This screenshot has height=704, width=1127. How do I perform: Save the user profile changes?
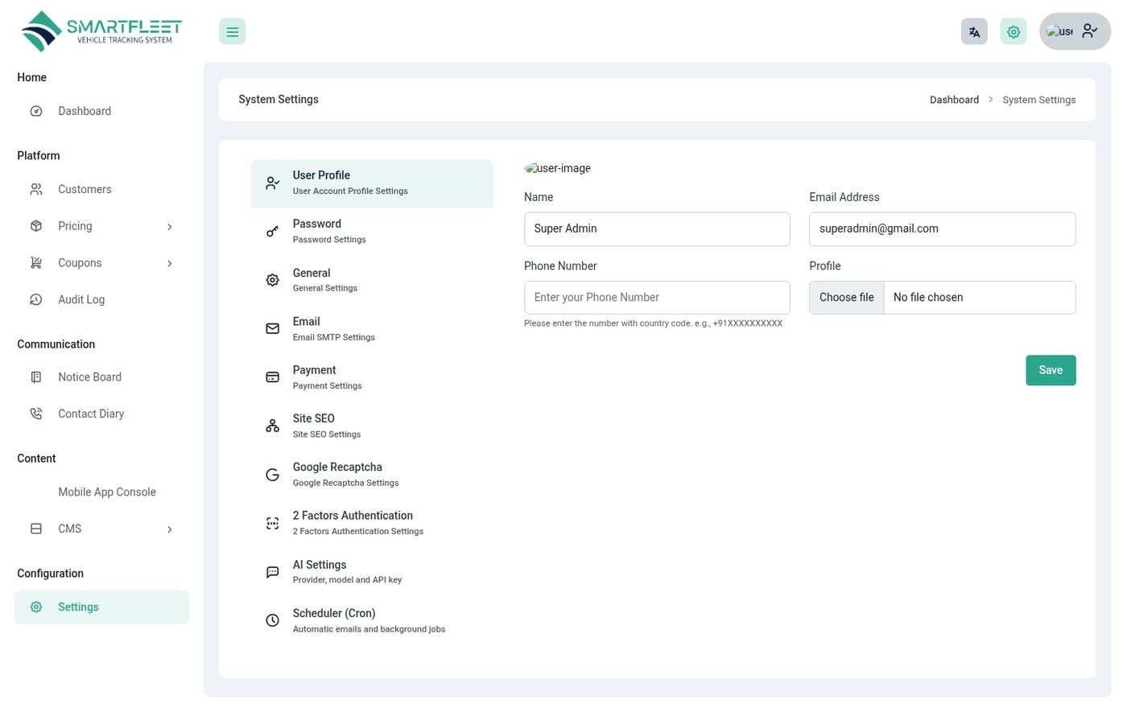[x=1051, y=370]
